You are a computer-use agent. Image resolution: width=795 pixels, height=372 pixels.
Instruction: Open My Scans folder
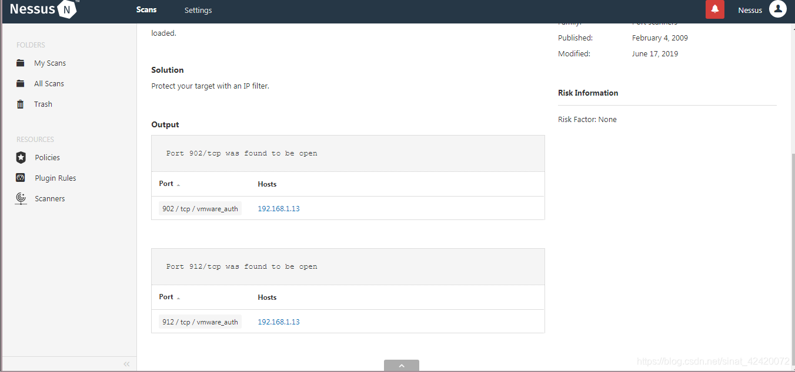click(50, 63)
